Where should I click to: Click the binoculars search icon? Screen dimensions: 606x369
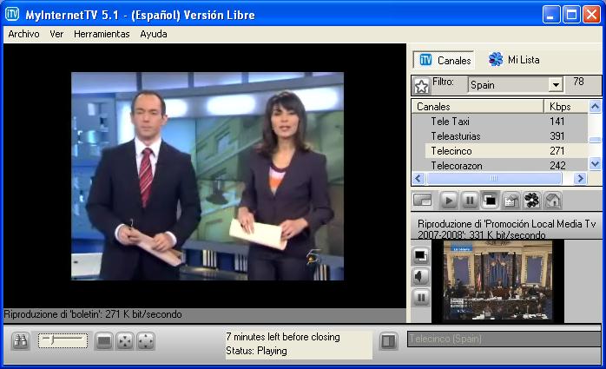point(21,341)
